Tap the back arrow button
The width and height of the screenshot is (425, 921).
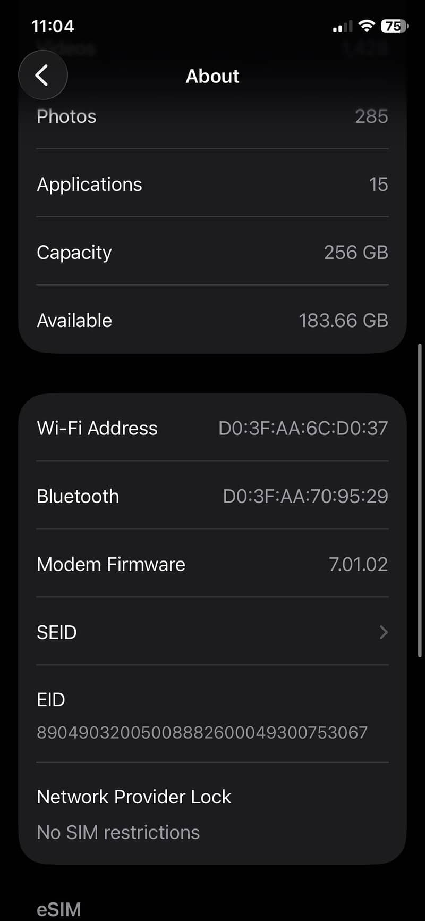[x=42, y=75]
